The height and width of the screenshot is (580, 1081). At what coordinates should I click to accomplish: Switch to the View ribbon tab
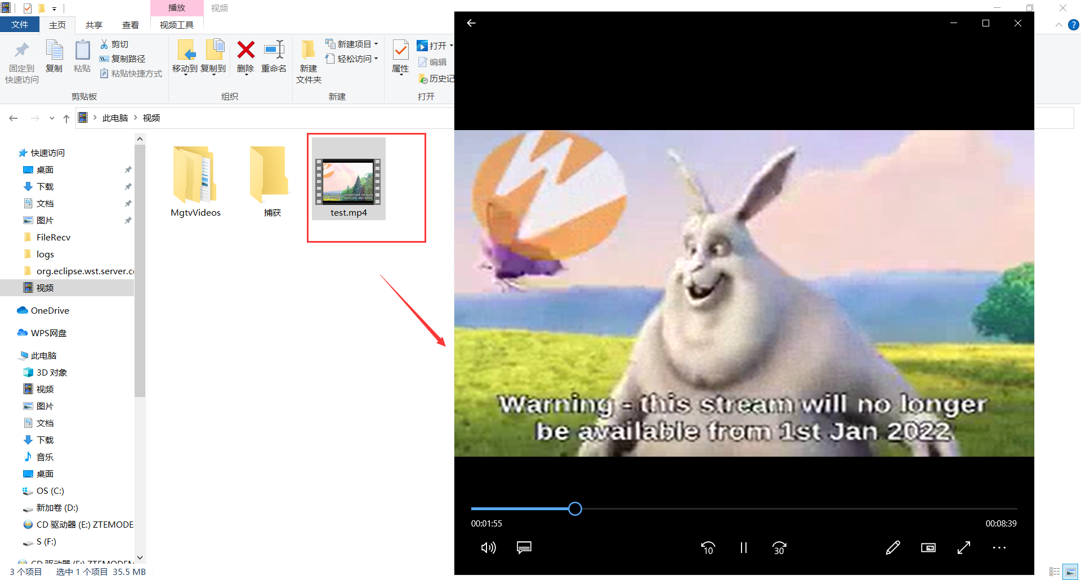pyautogui.click(x=131, y=25)
